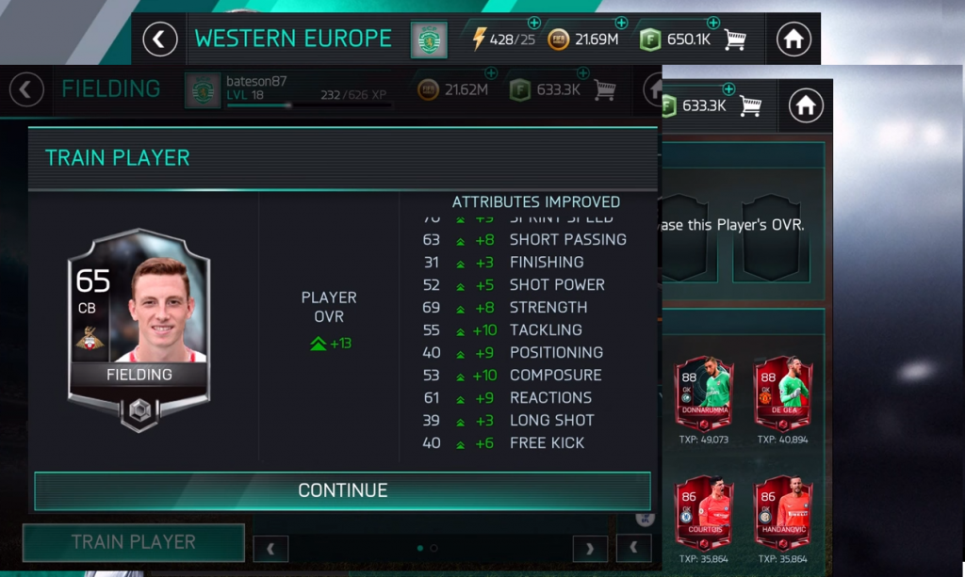
Task: Select the De Gea 88 player card
Action: point(783,393)
